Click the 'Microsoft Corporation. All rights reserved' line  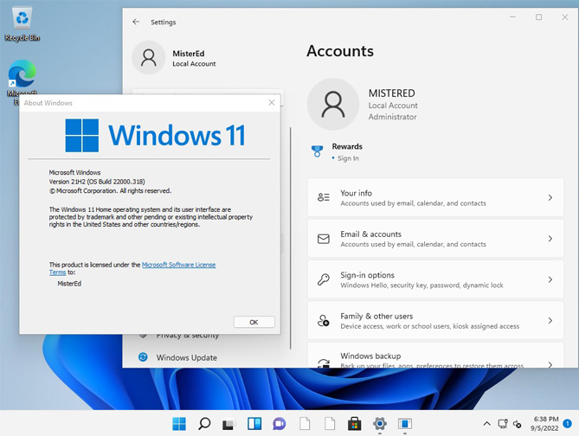[110, 191]
